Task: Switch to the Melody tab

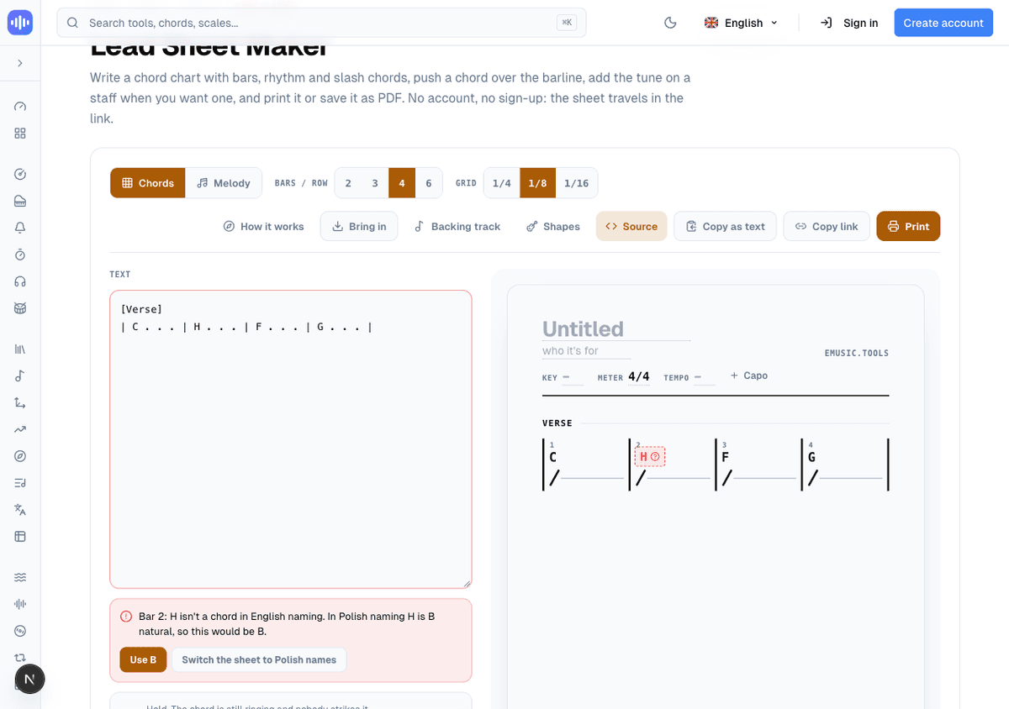Action: pos(224,182)
